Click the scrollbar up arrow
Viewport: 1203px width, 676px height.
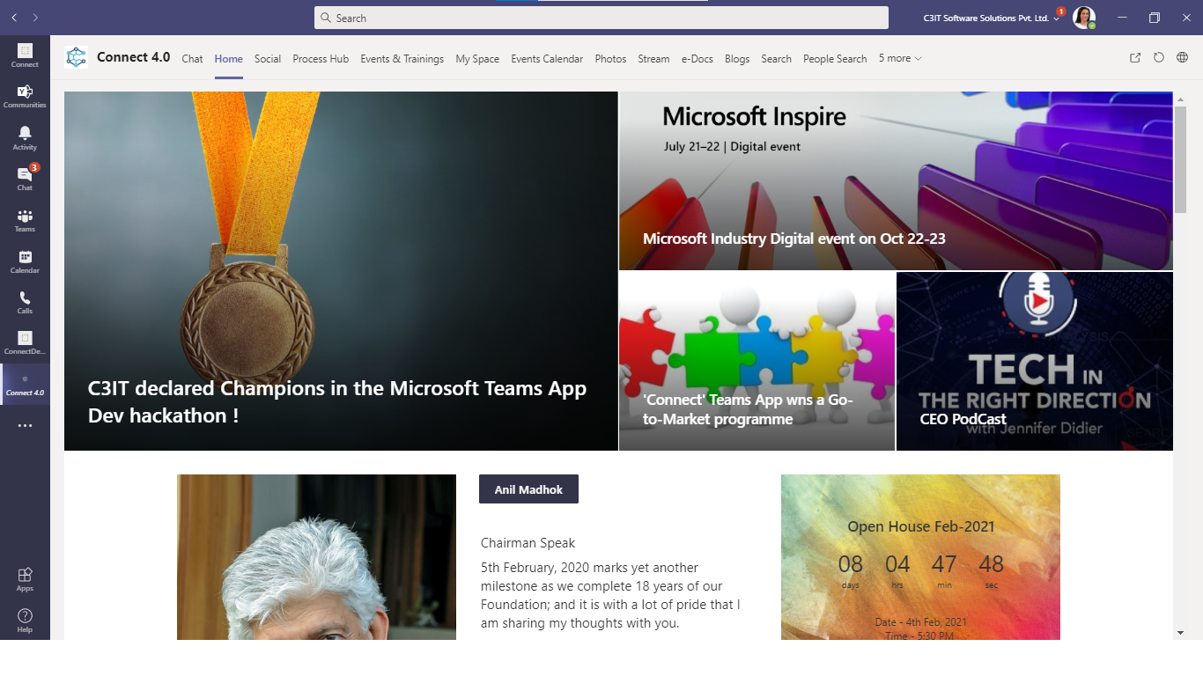pyautogui.click(x=1180, y=99)
